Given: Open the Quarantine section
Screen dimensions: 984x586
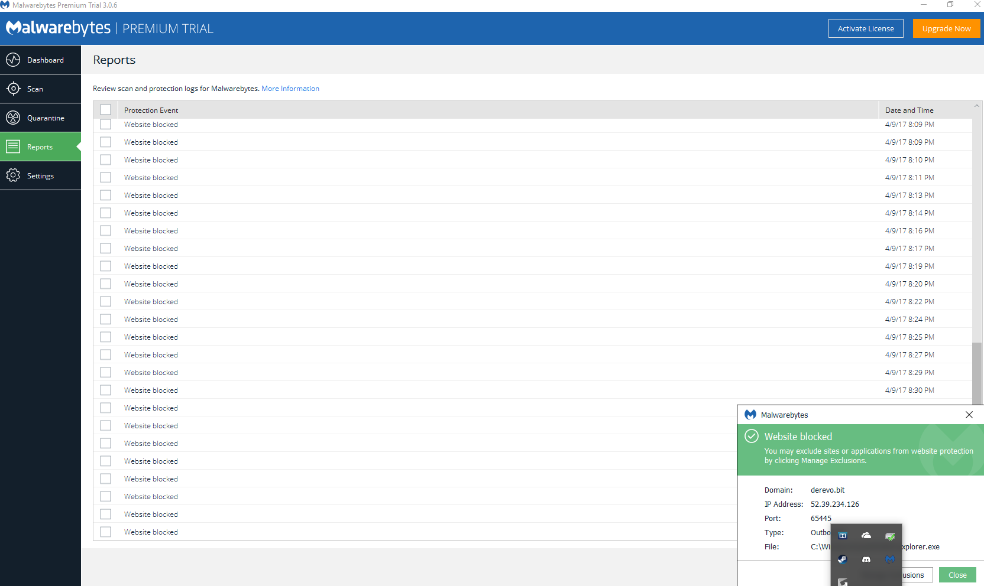Looking at the screenshot, I should click(40, 118).
